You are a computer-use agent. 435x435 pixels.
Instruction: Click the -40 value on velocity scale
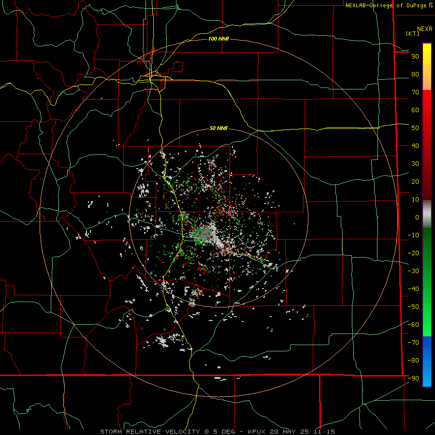pyautogui.click(x=413, y=289)
